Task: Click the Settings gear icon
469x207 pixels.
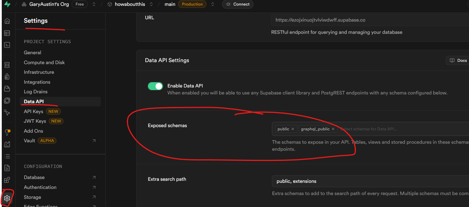Action: [x=7, y=198]
